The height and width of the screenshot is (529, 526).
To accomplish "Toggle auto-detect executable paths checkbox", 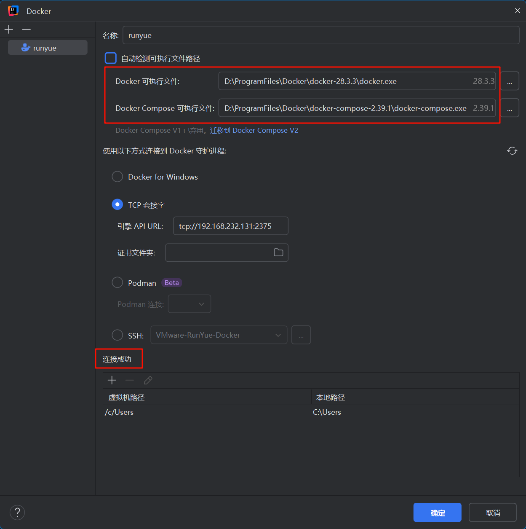I will tap(110, 58).
